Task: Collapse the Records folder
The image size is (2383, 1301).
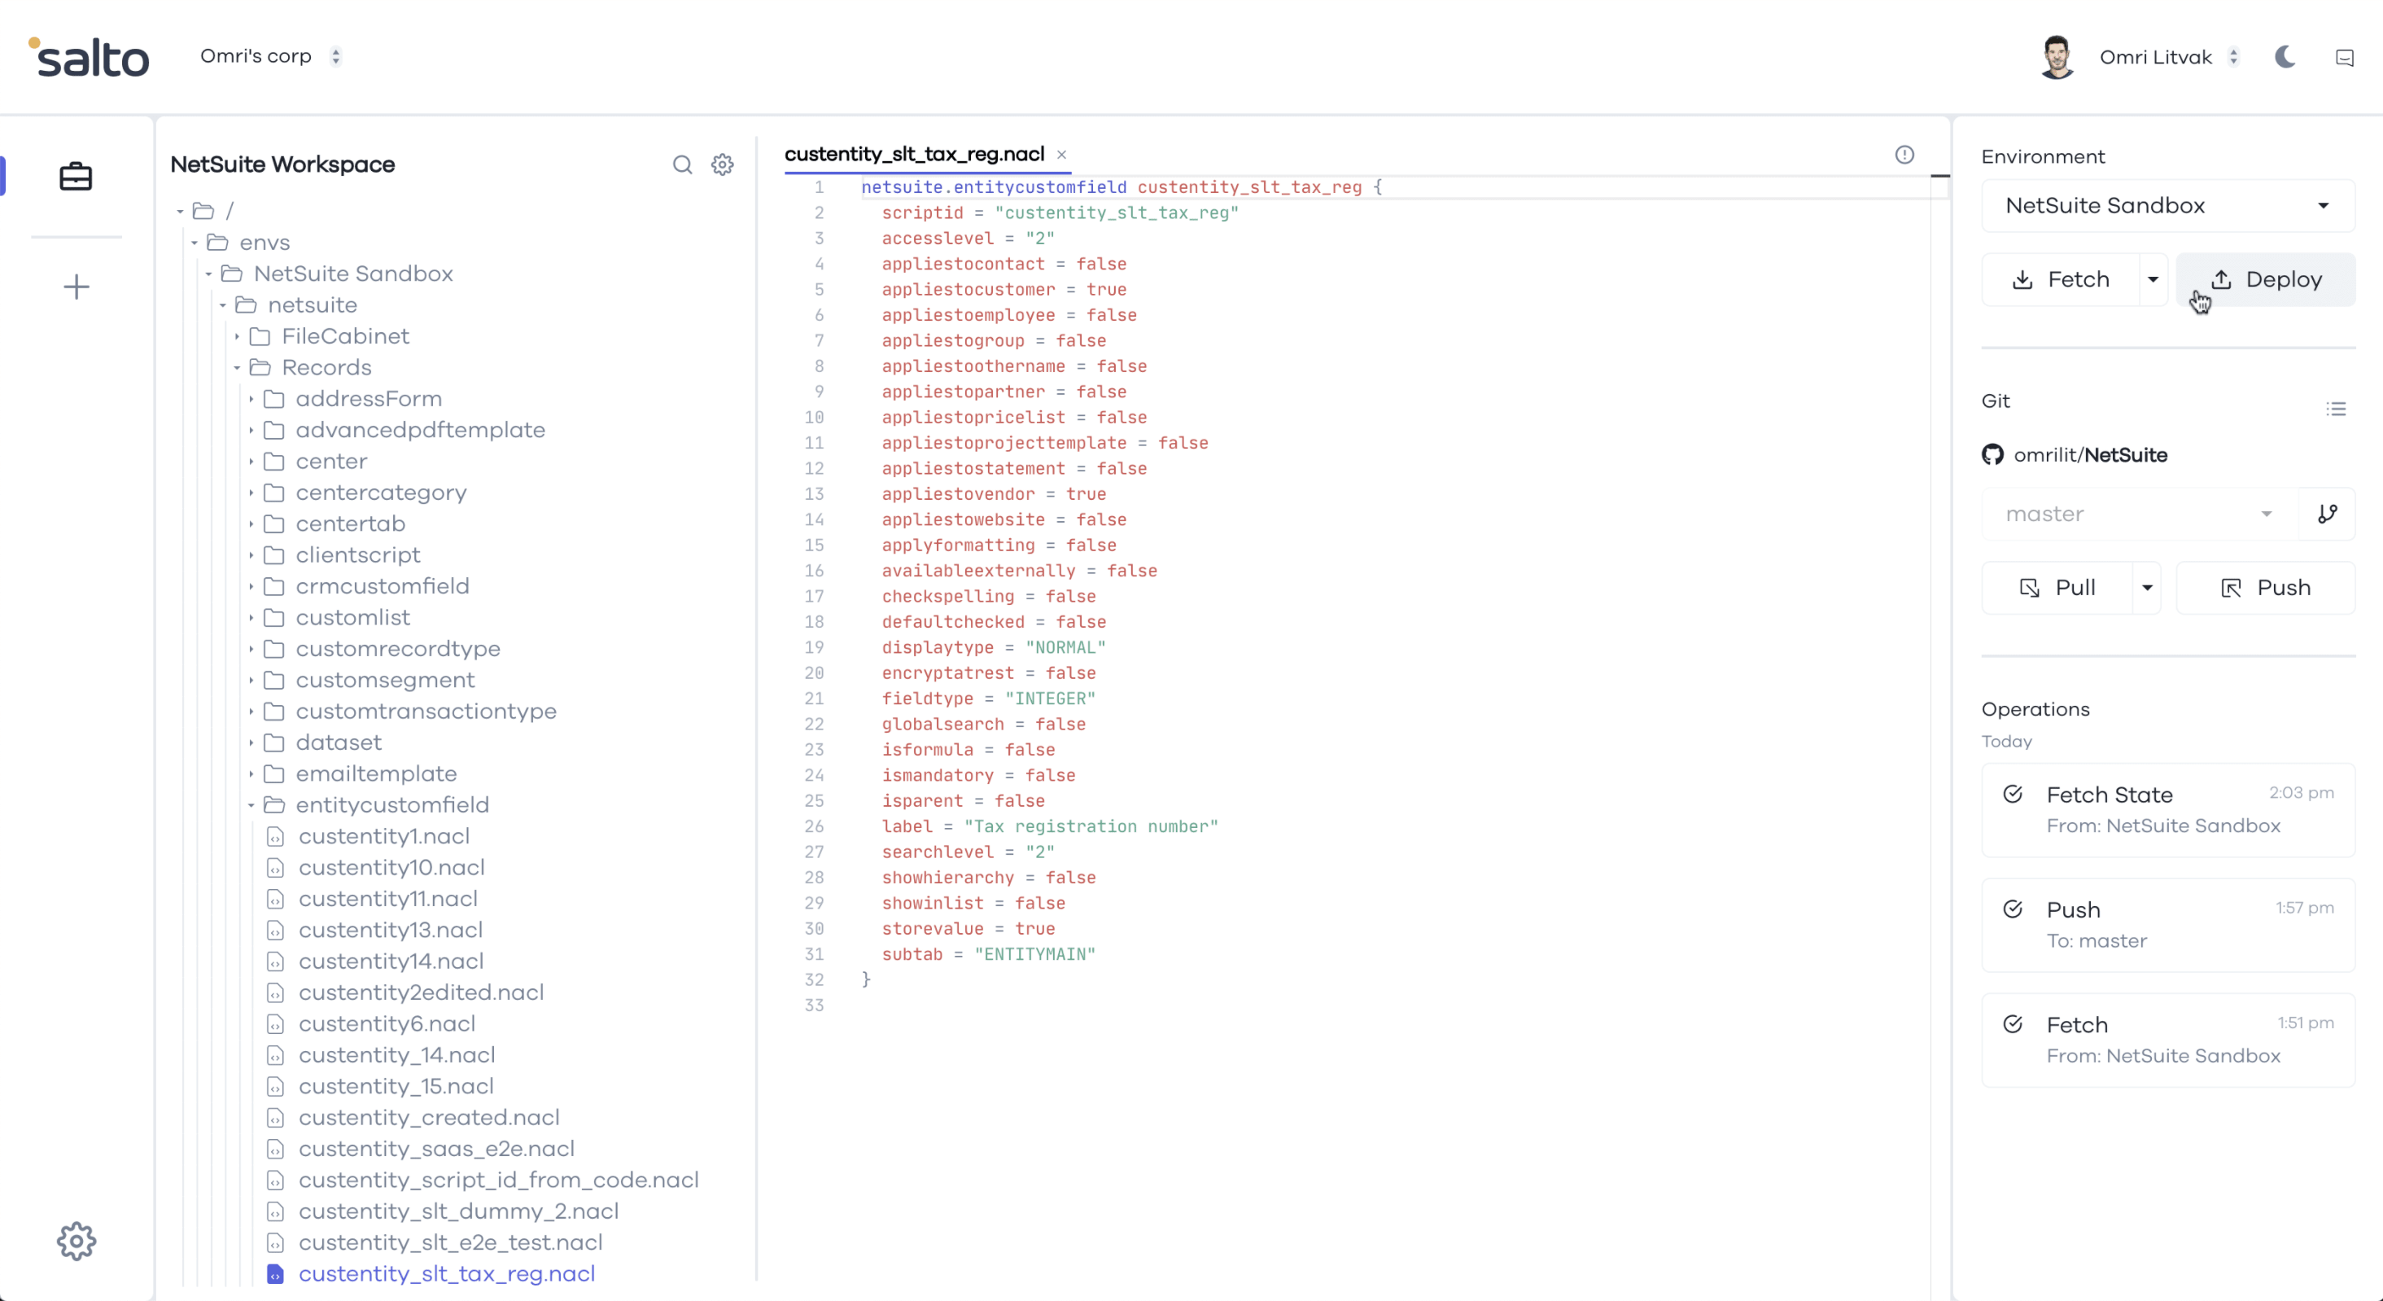Action: coord(237,367)
